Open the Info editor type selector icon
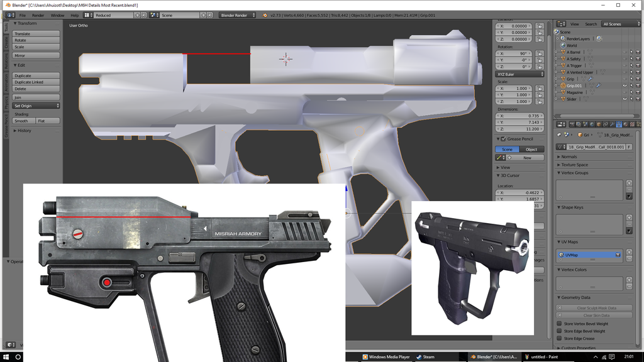The image size is (644, 362). click(x=10, y=15)
